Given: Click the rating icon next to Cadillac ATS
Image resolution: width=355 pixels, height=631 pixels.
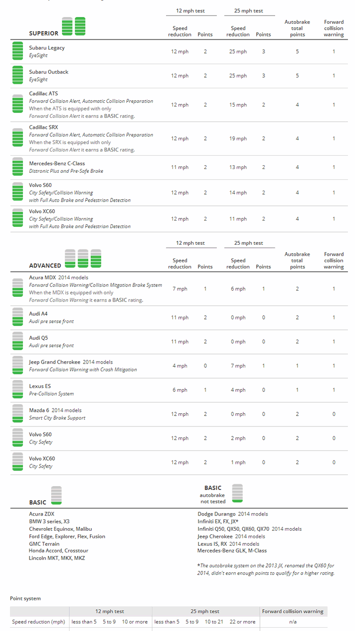Looking at the screenshot, I should [18, 105].
